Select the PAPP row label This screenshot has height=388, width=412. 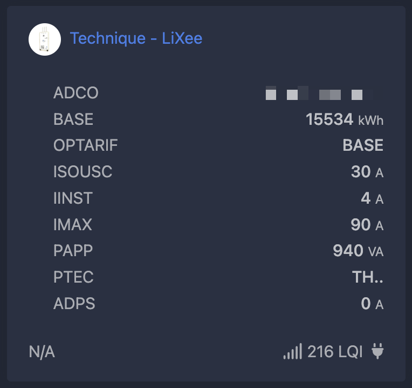point(73,251)
